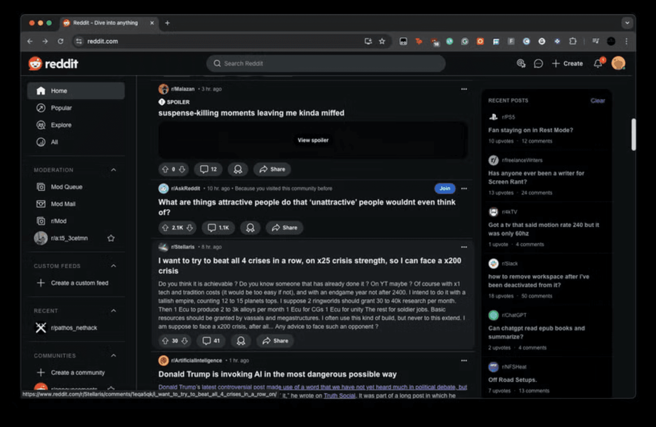Click View spoiler

(x=313, y=140)
